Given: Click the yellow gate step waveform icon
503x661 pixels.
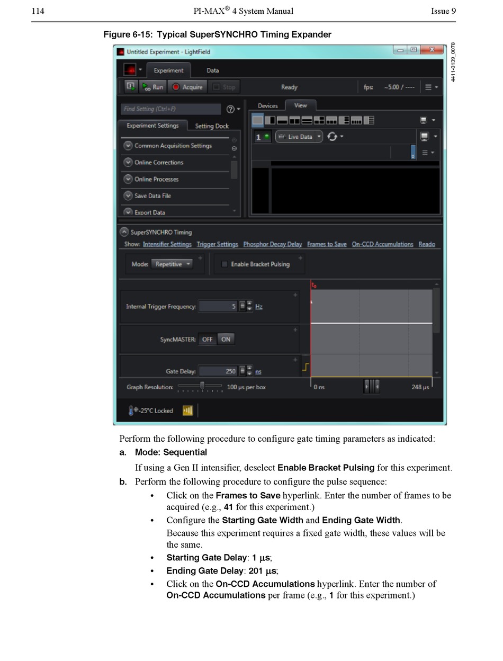Looking at the screenshot, I should pos(306,367).
